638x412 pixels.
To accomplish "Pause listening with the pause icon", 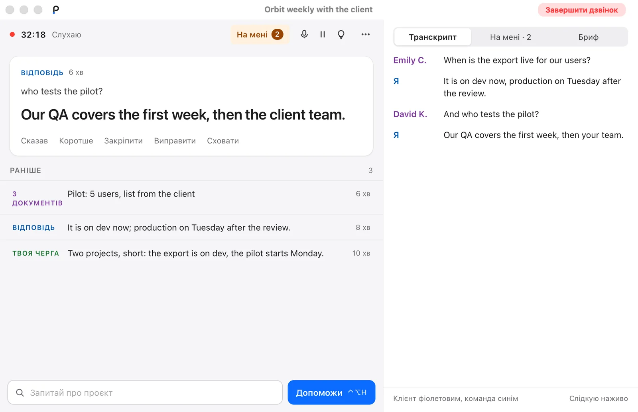I will 323,35.
